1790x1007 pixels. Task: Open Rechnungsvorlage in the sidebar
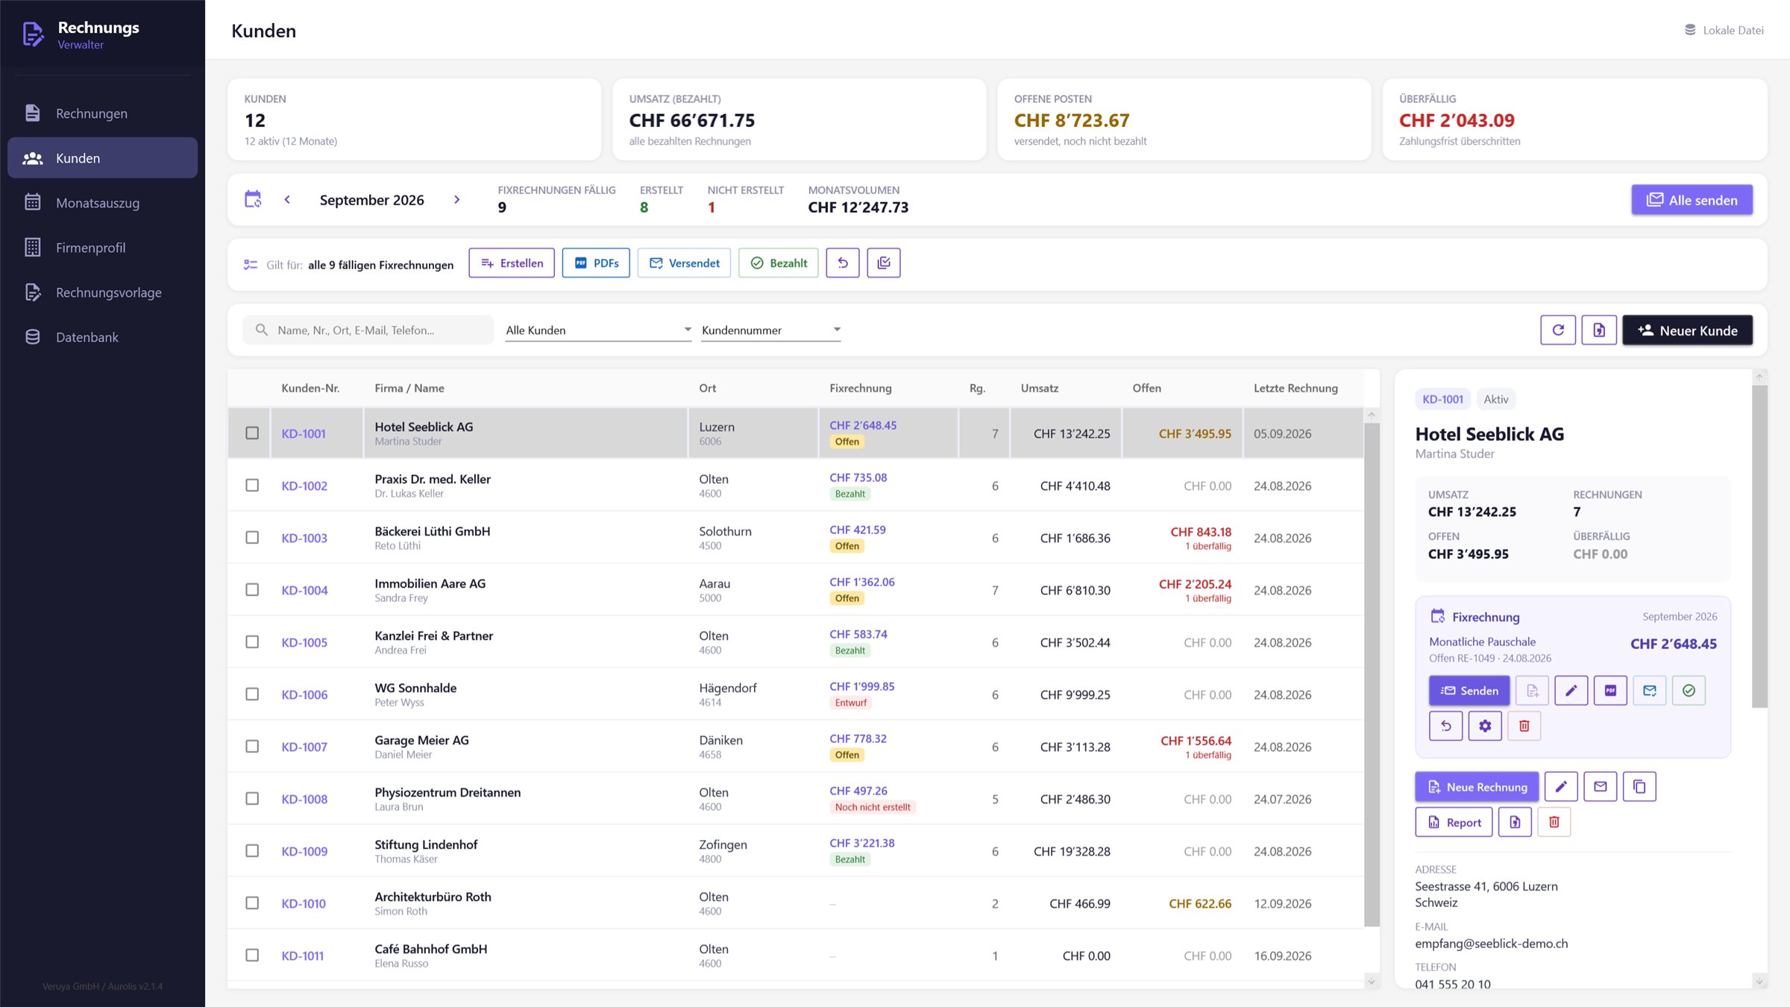point(102,292)
